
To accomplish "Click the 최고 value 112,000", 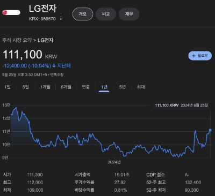I will [35, 182].
